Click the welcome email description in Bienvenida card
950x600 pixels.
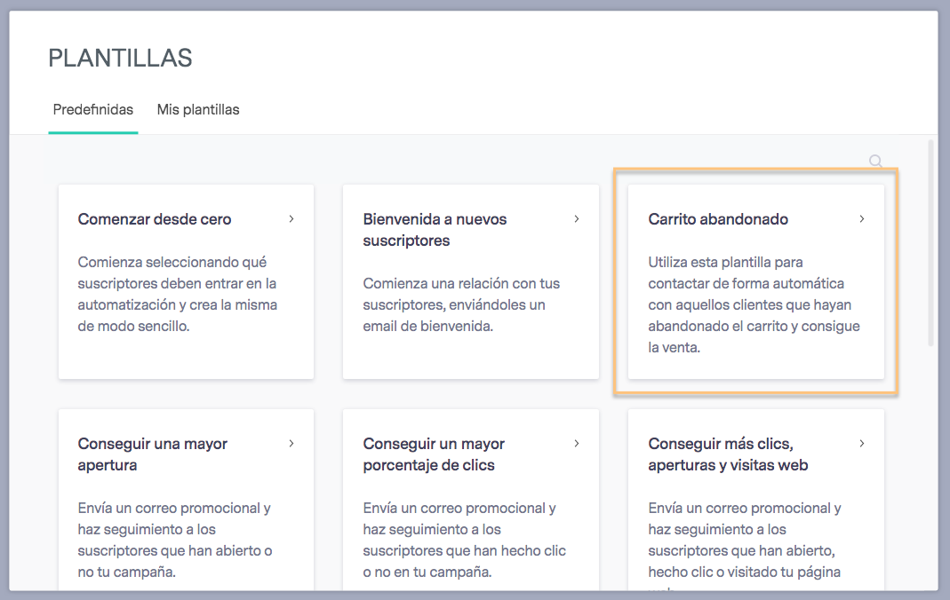point(461,304)
